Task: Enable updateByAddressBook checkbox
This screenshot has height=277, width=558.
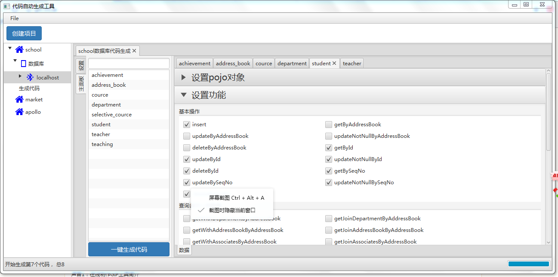Action: coord(187,136)
